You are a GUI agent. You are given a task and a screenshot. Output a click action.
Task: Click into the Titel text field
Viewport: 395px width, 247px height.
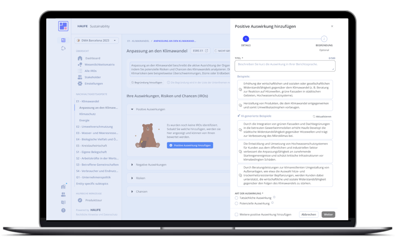(x=285, y=66)
